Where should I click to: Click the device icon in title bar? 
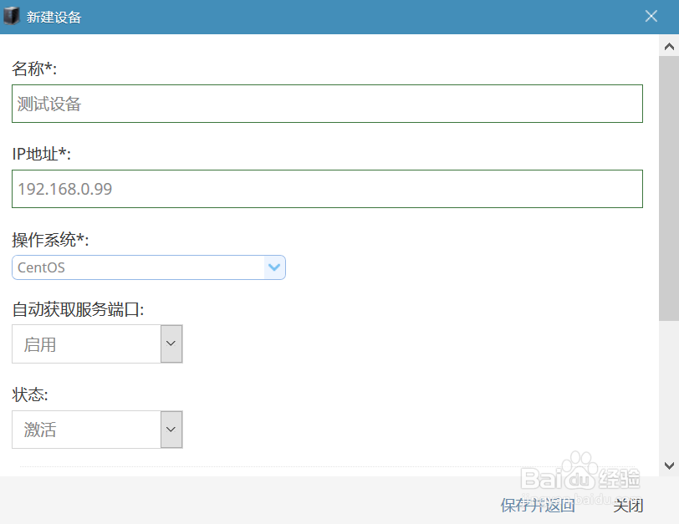coord(11,17)
